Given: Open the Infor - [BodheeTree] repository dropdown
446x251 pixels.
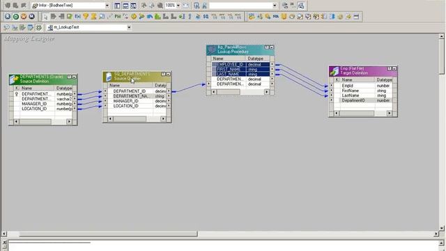Looking at the screenshot, I should [x=107, y=6].
